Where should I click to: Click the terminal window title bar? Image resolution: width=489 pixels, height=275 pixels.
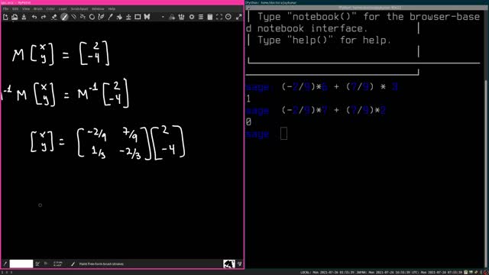click(x=367, y=8)
